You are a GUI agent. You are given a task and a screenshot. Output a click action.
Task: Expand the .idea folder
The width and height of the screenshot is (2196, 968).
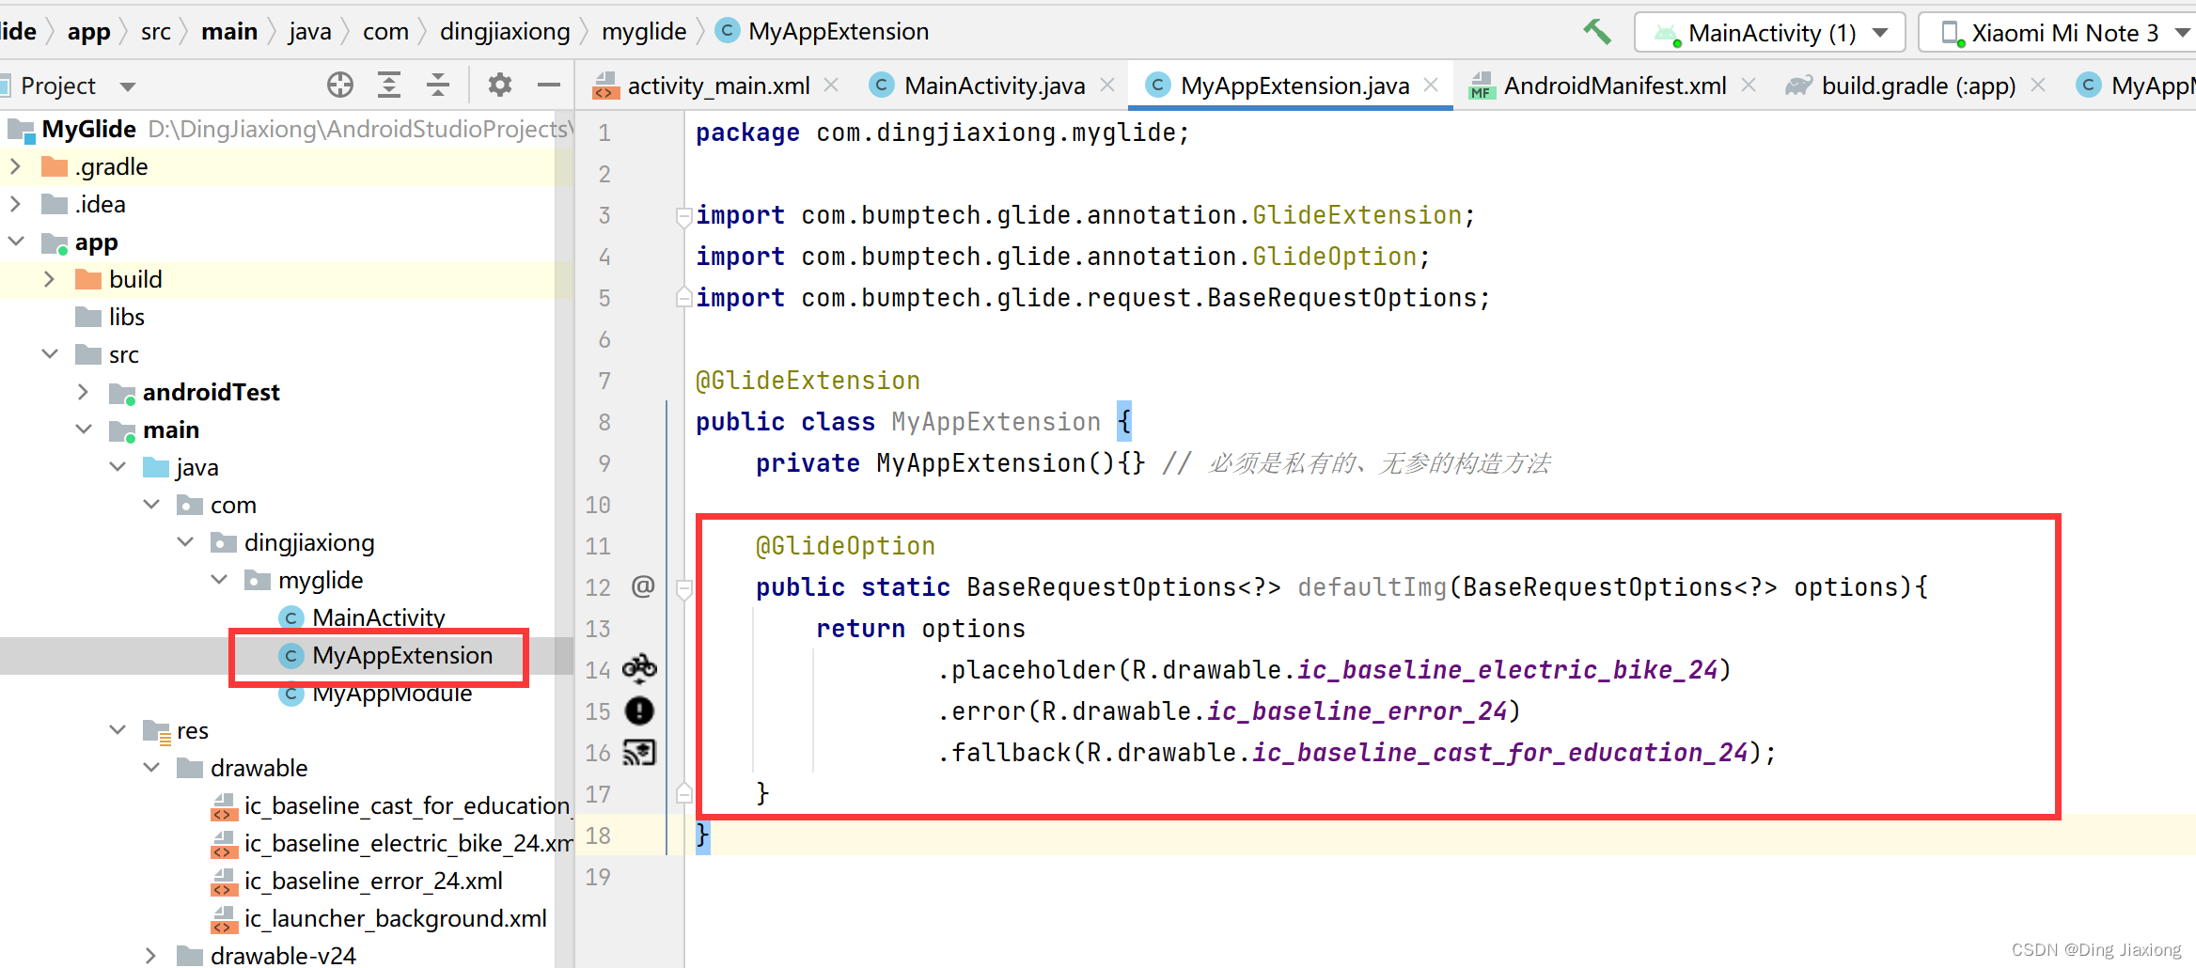[16, 204]
